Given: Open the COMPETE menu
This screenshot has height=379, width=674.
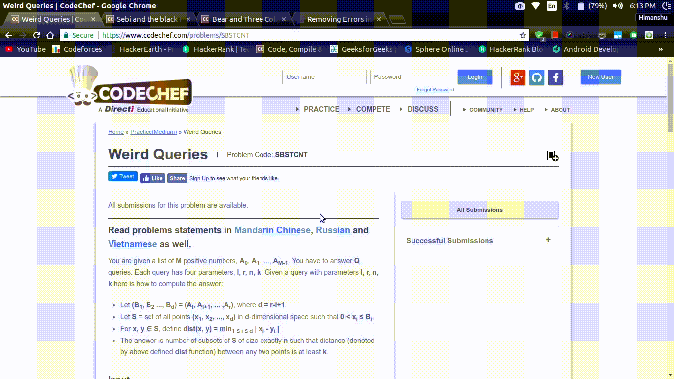Looking at the screenshot, I should coord(373,109).
